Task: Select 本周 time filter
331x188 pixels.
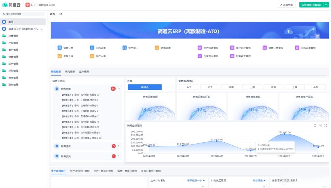Action: 231,87
